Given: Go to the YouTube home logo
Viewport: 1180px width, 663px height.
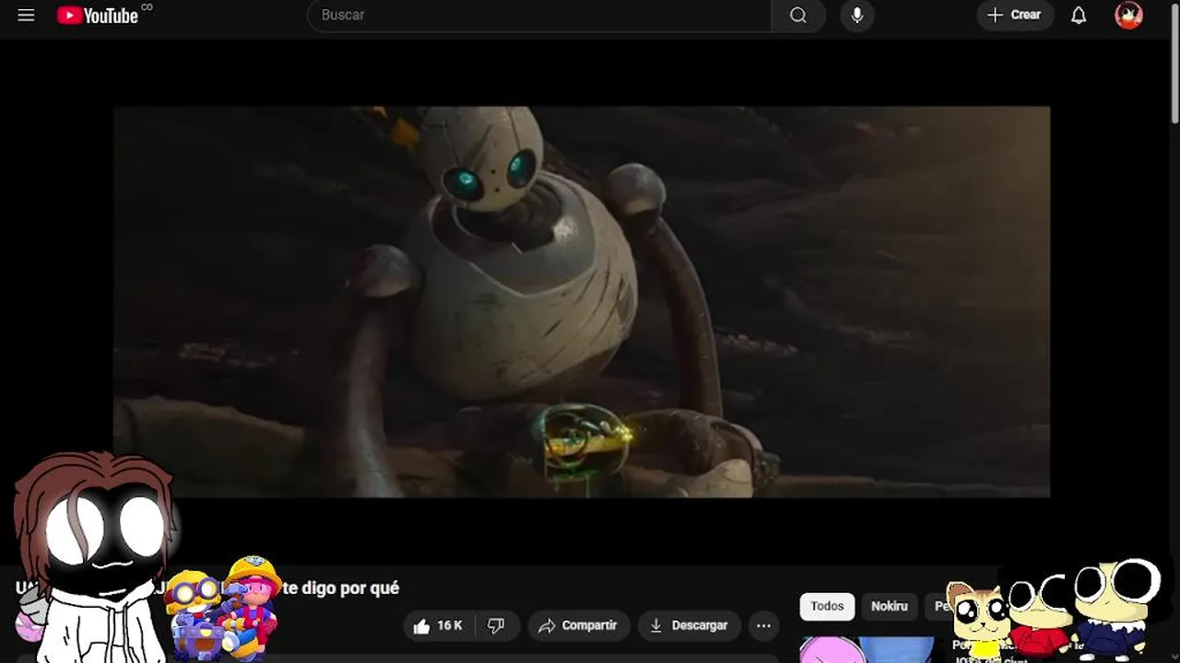Looking at the screenshot, I should pos(98,16).
